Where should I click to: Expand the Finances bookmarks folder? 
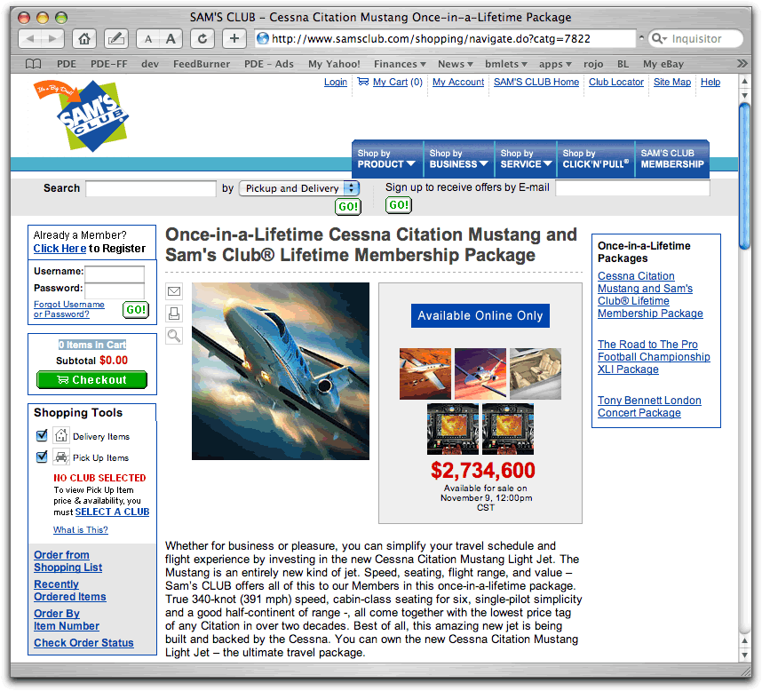click(400, 64)
